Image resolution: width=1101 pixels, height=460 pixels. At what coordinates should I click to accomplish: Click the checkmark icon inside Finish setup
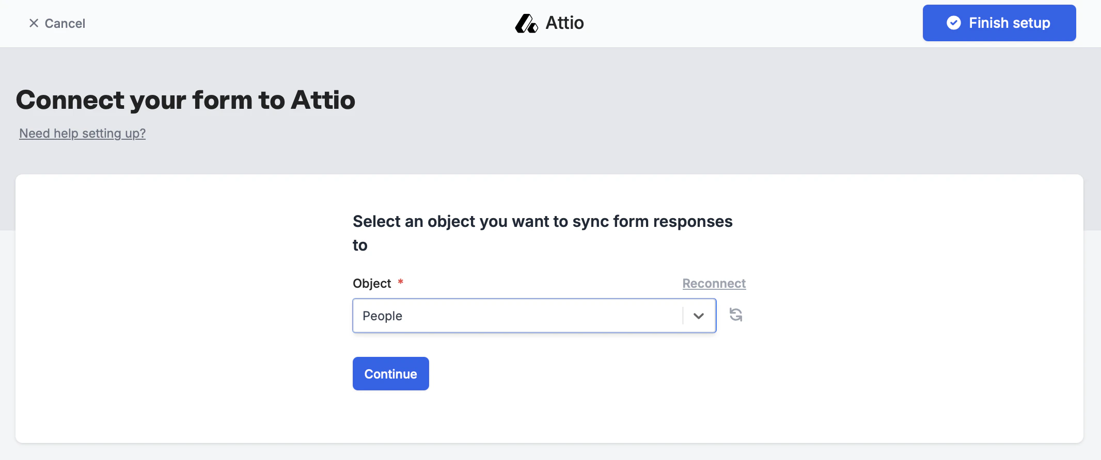(x=953, y=23)
